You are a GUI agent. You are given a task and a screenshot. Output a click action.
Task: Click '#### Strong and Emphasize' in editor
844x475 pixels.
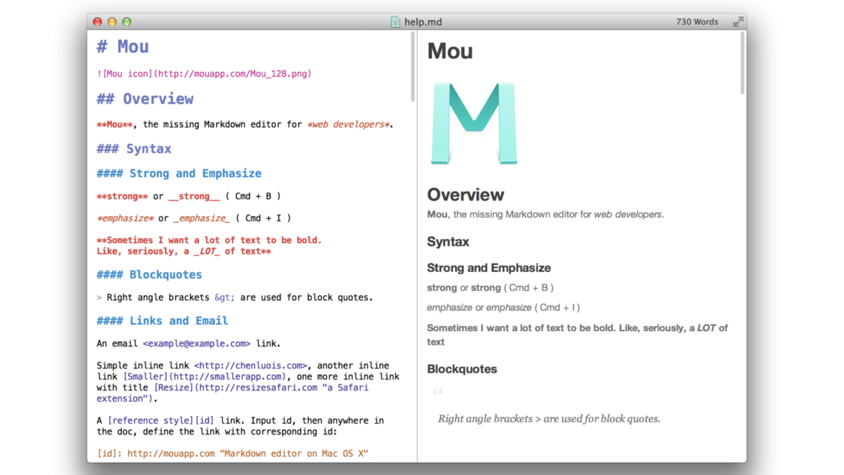pos(179,174)
